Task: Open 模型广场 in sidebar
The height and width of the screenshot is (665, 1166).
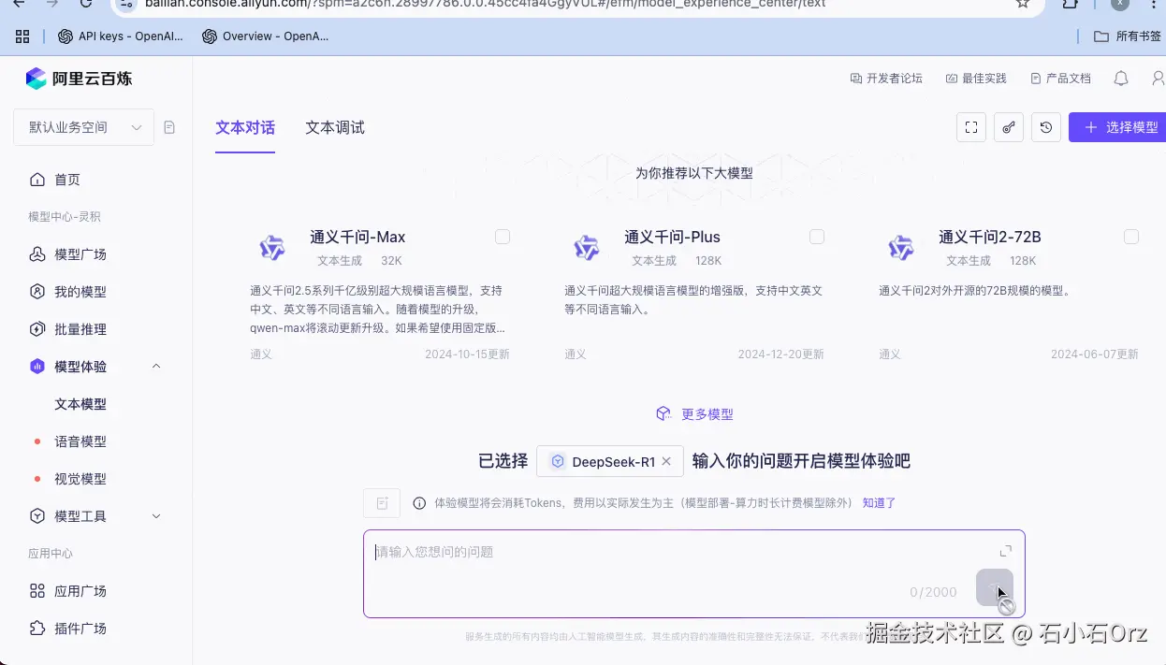Action: tap(80, 254)
